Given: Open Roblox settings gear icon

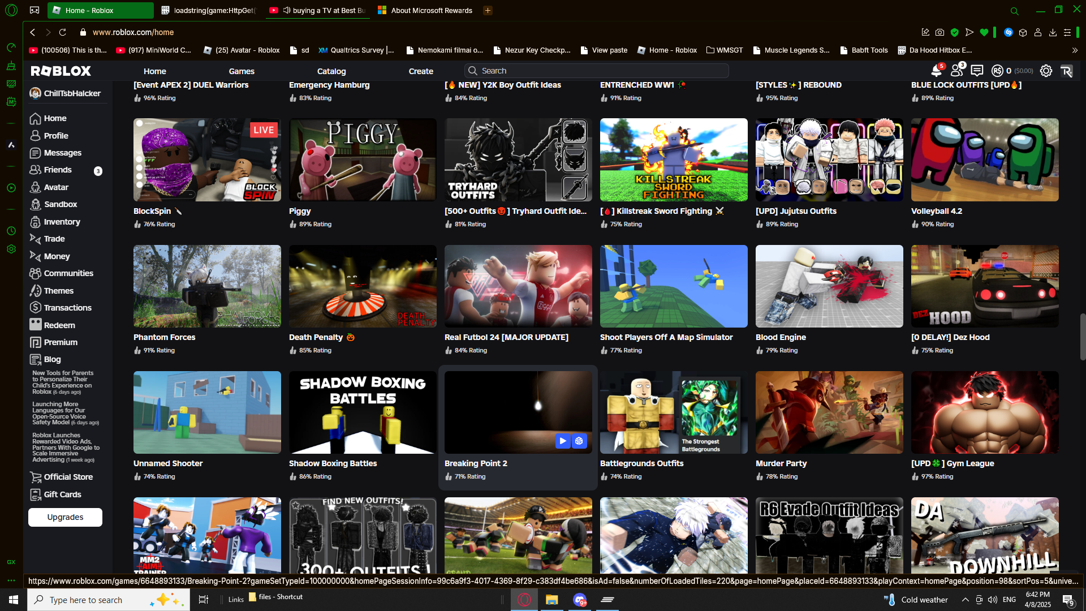Looking at the screenshot, I should click(1046, 71).
